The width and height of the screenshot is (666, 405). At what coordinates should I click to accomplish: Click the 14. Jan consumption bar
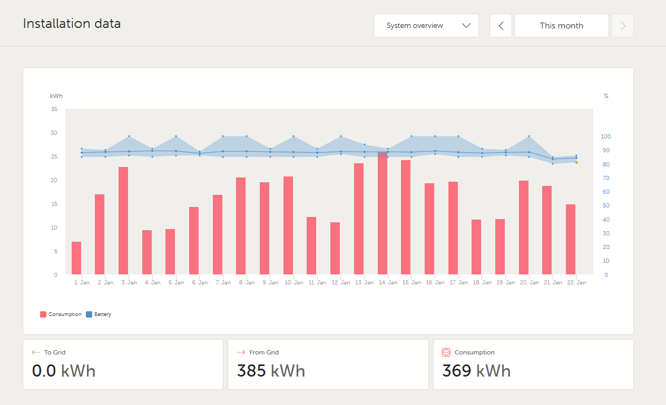(x=383, y=213)
